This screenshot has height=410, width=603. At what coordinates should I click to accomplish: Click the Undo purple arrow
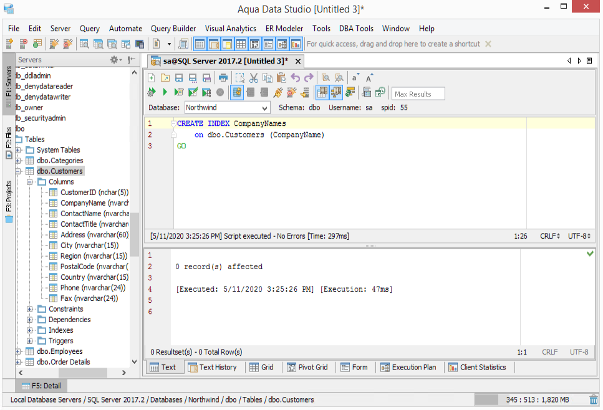click(x=295, y=78)
